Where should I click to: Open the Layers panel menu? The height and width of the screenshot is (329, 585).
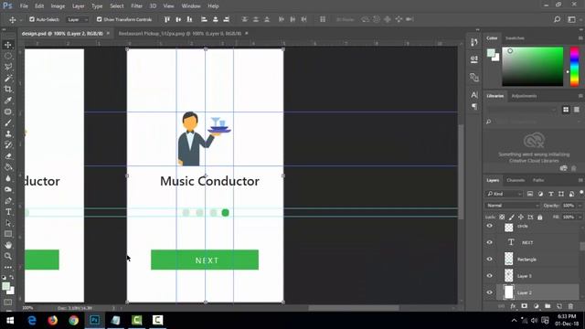coord(580,180)
